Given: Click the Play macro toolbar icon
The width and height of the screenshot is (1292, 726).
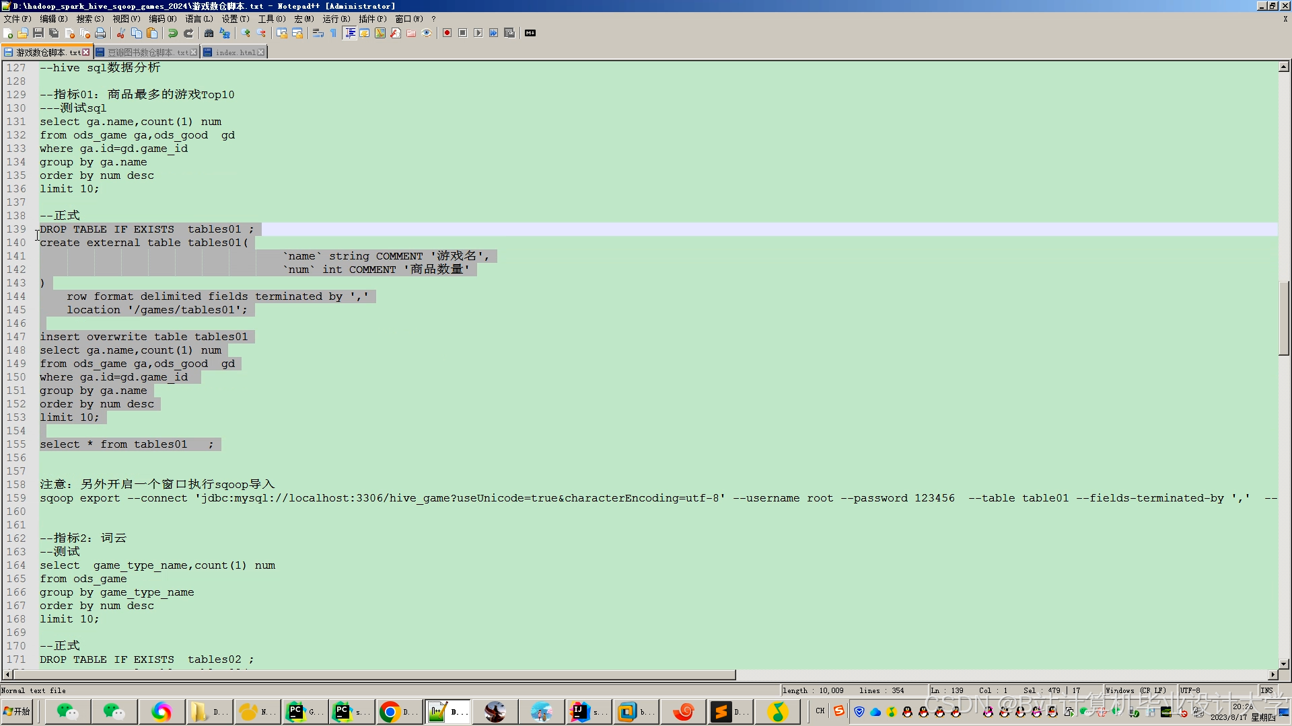Looking at the screenshot, I should [478, 33].
